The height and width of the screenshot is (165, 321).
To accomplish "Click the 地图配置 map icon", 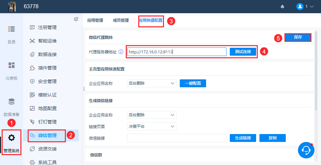I will click(x=32, y=108).
